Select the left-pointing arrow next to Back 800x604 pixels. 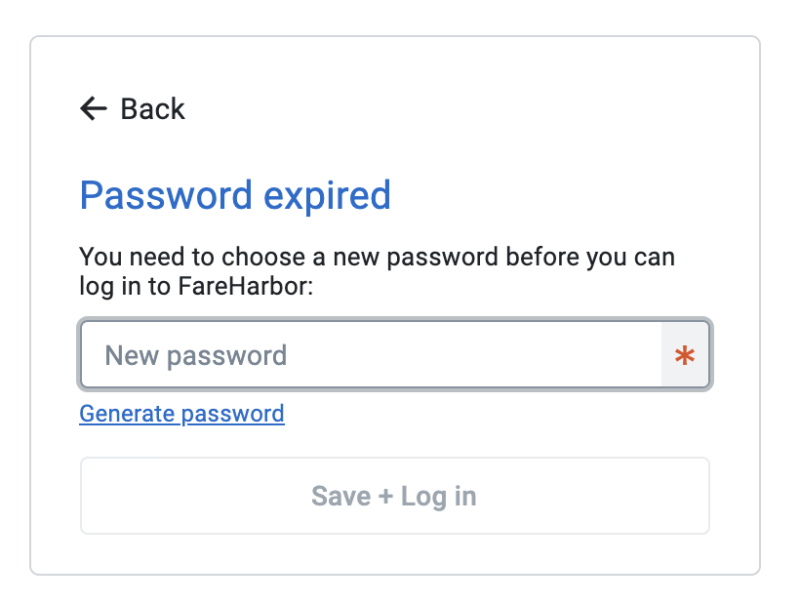93,108
